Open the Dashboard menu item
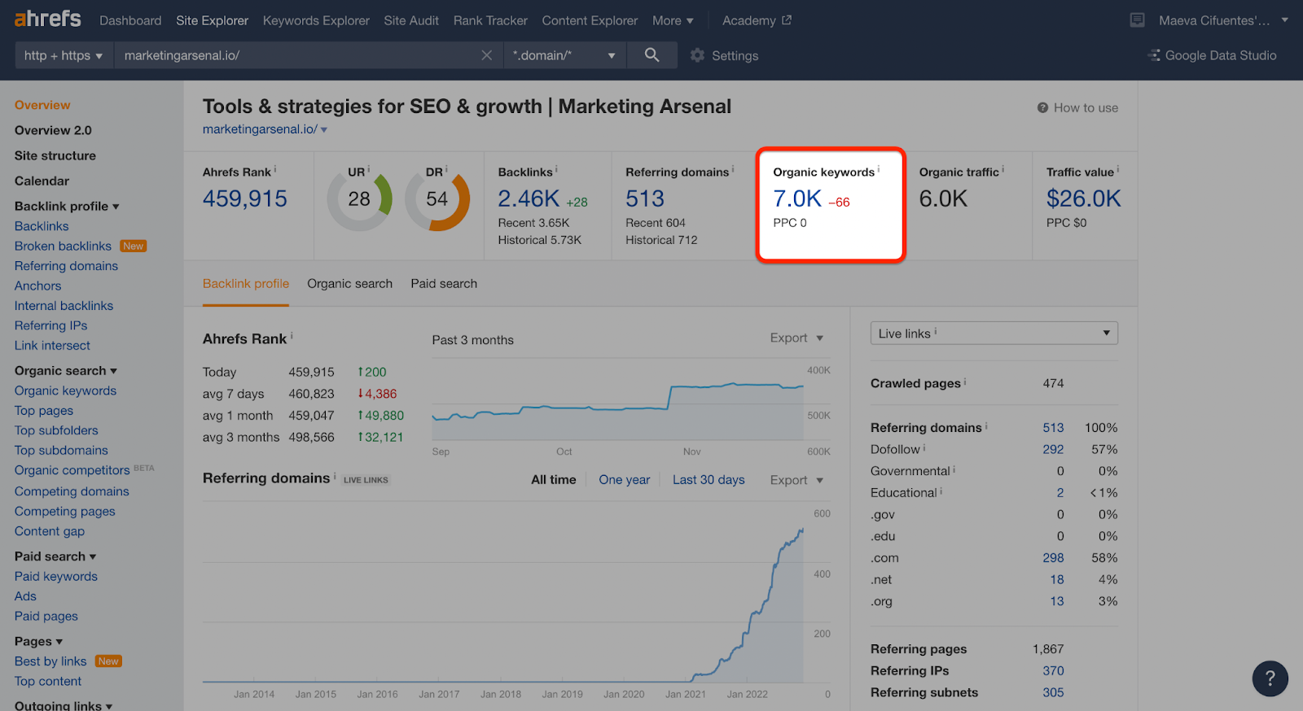The height and width of the screenshot is (711, 1303). tap(130, 20)
